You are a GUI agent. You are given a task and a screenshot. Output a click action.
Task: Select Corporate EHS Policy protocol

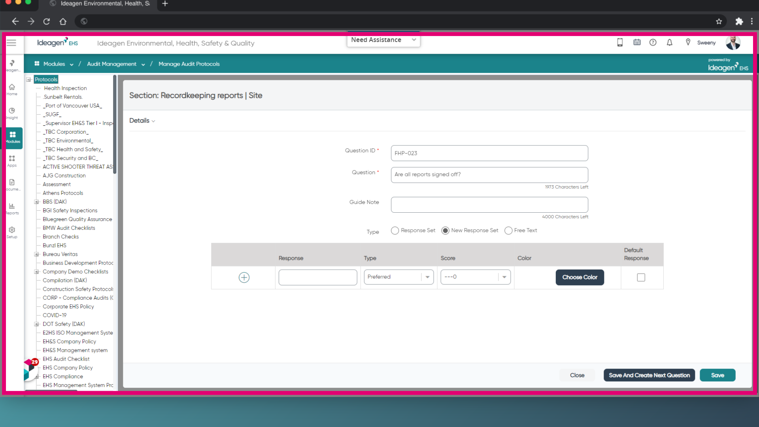(68, 306)
